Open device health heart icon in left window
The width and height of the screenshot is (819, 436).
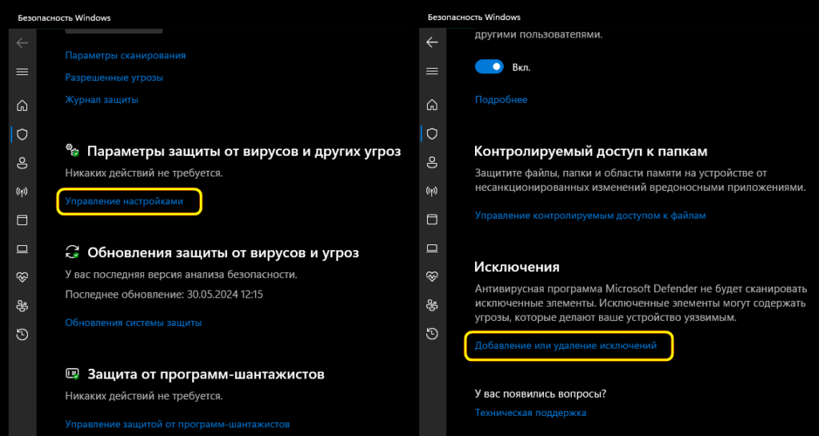(x=22, y=277)
